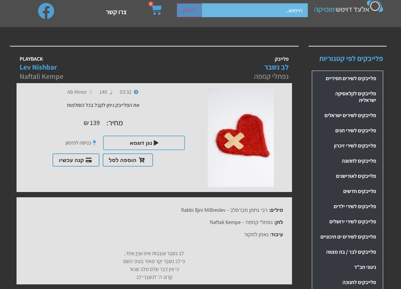Open category פלייבקים לחנוכה

[359, 282]
